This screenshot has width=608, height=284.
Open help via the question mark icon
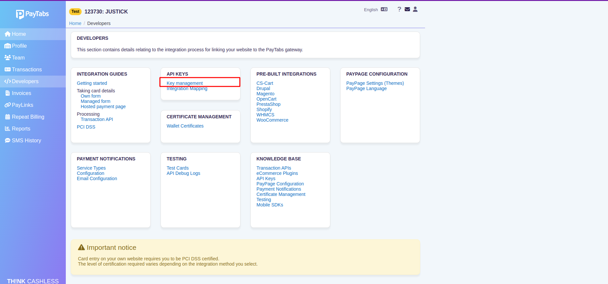pyautogui.click(x=399, y=9)
